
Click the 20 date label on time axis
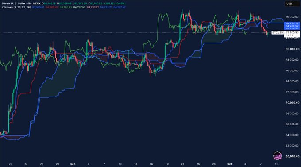click(10, 164)
